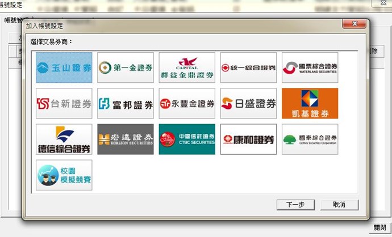Pick 富邦證券 from broker list
The image size is (392, 237).
[125, 103]
